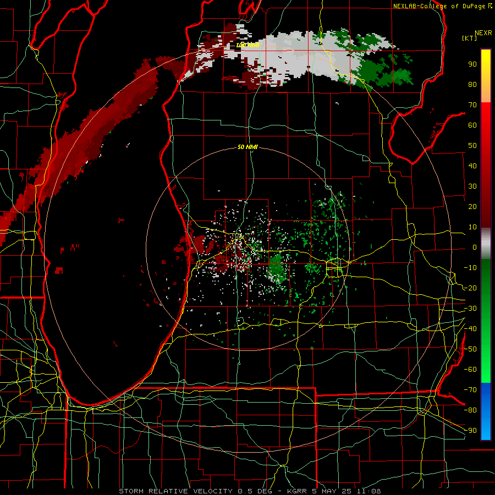This screenshot has width=495, height=495.
Task: Click the KT units label
Action: coord(469,38)
